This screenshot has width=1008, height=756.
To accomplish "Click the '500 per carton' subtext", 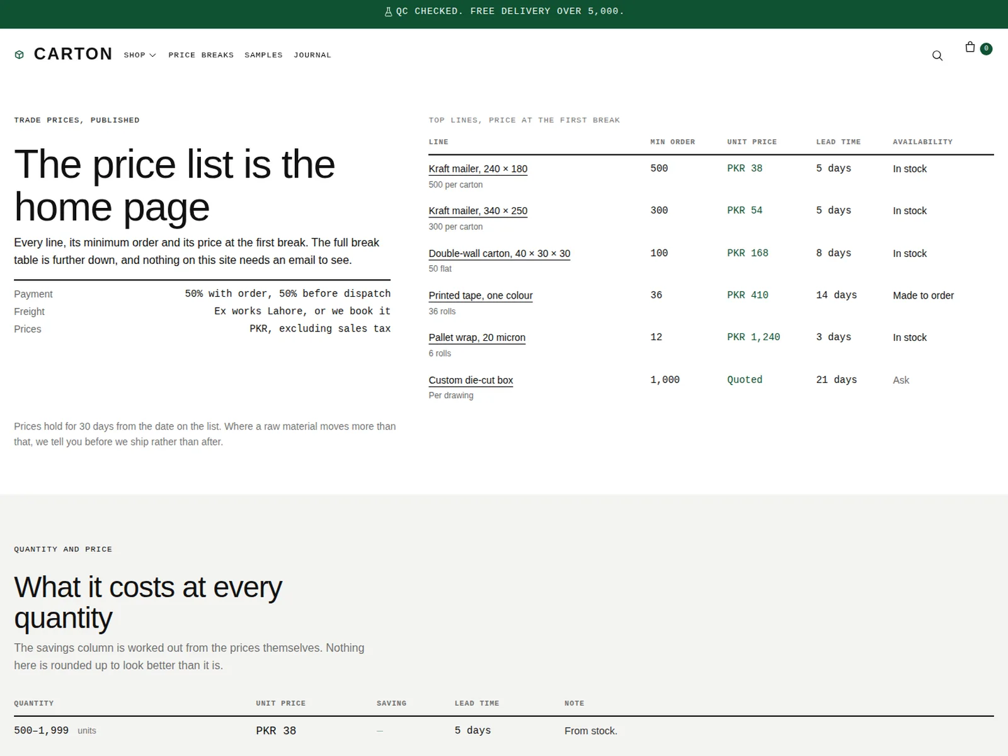I will [455, 185].
